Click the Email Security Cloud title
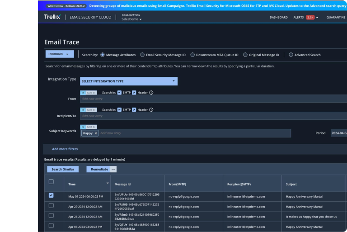347x232 pixels. coord(90,17)
